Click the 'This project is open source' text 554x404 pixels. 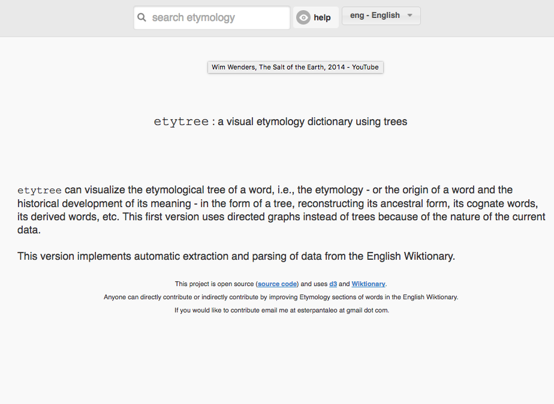point(214,284)
